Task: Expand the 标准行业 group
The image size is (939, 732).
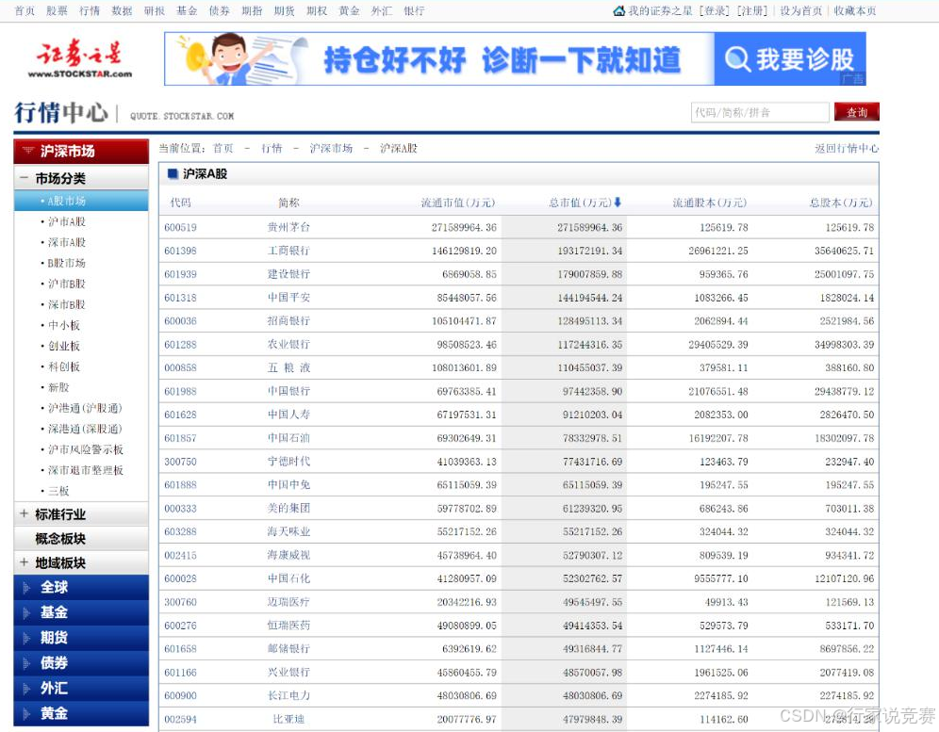Action: pos(24,513)
